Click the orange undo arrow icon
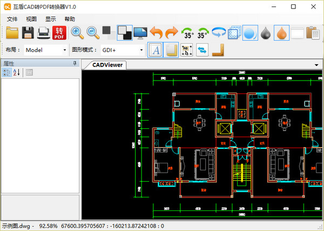This screenshot has width=324, height=231. [156, 33]
